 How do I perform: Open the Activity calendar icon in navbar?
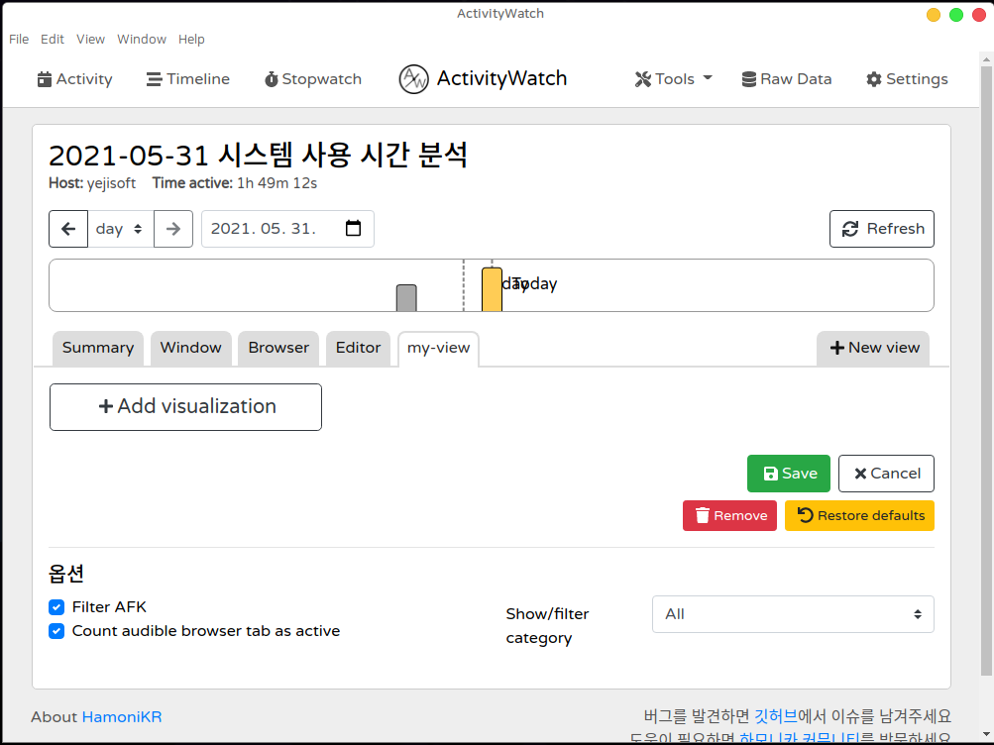[45, 79]
